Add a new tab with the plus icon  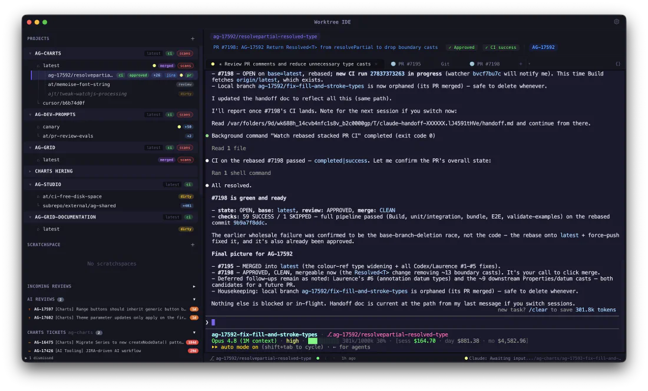pos(521,64)
